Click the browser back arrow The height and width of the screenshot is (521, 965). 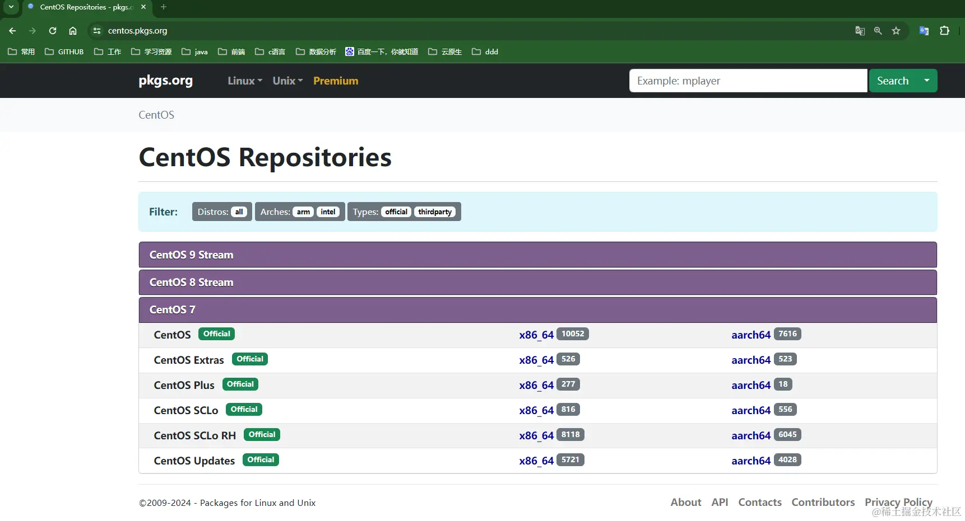12,31
